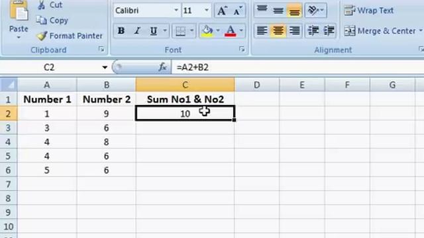Set Bottom Align vertical alignment
This screenshot has width=424, height=238.
tap(294, 11)
